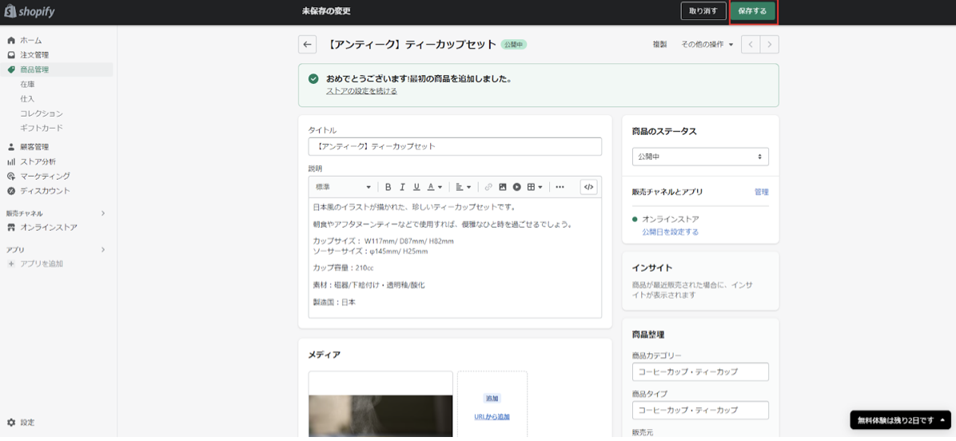Screen dimensions: 956x441
Task: Open ストア分析 in the sidebar
Action: pos(38,161)
